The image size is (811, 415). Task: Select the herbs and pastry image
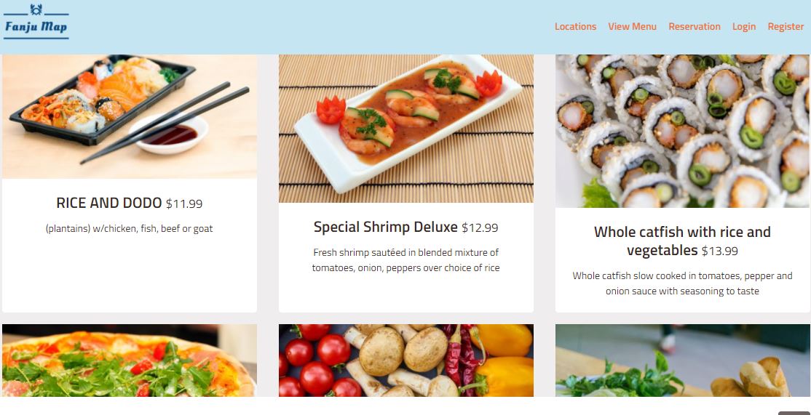683,360
